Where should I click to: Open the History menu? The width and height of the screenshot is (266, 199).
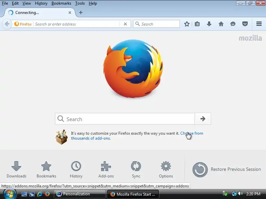pos(41,3)
